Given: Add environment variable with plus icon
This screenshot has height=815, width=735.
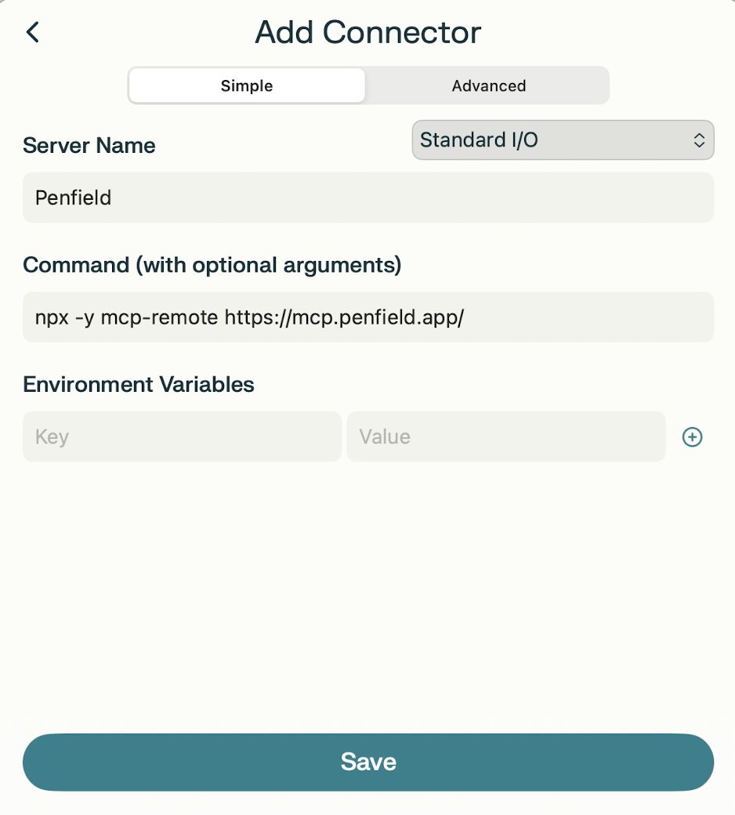Looking at the screenshot, I should [x=692, y=436].
